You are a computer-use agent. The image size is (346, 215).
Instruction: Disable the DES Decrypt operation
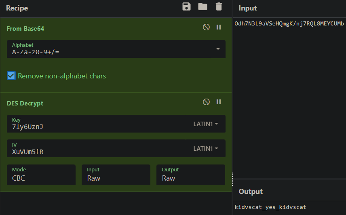pos(206,102)
